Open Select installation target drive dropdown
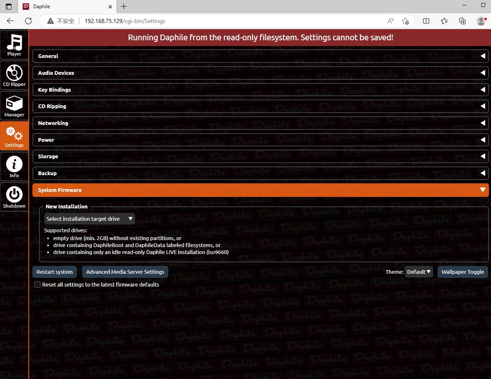 pyautogui.click(x=89, y=219)
